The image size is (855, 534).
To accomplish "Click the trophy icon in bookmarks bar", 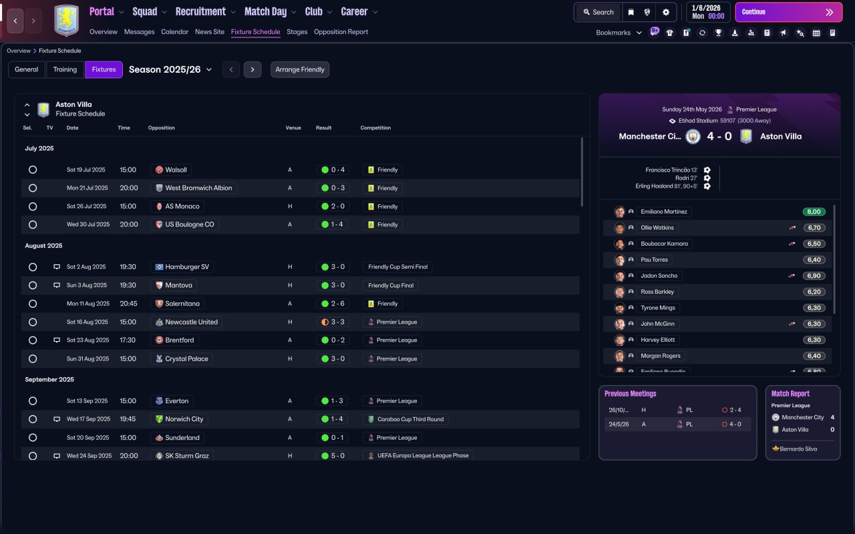I will point(719,33).
